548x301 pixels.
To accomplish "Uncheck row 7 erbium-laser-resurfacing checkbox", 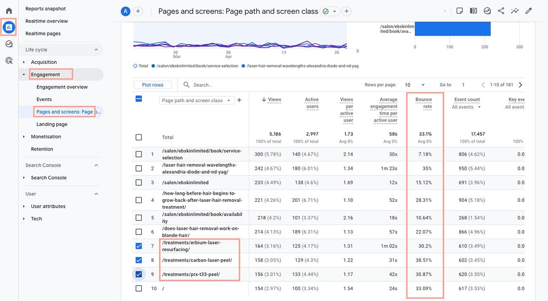I will coord(139,246).
